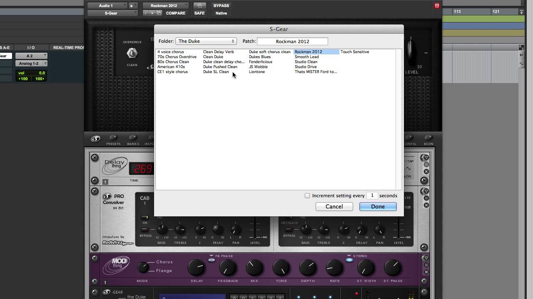
Task: Adjust the Mod Thing RATE knob
Action: (x=334, y=268)
